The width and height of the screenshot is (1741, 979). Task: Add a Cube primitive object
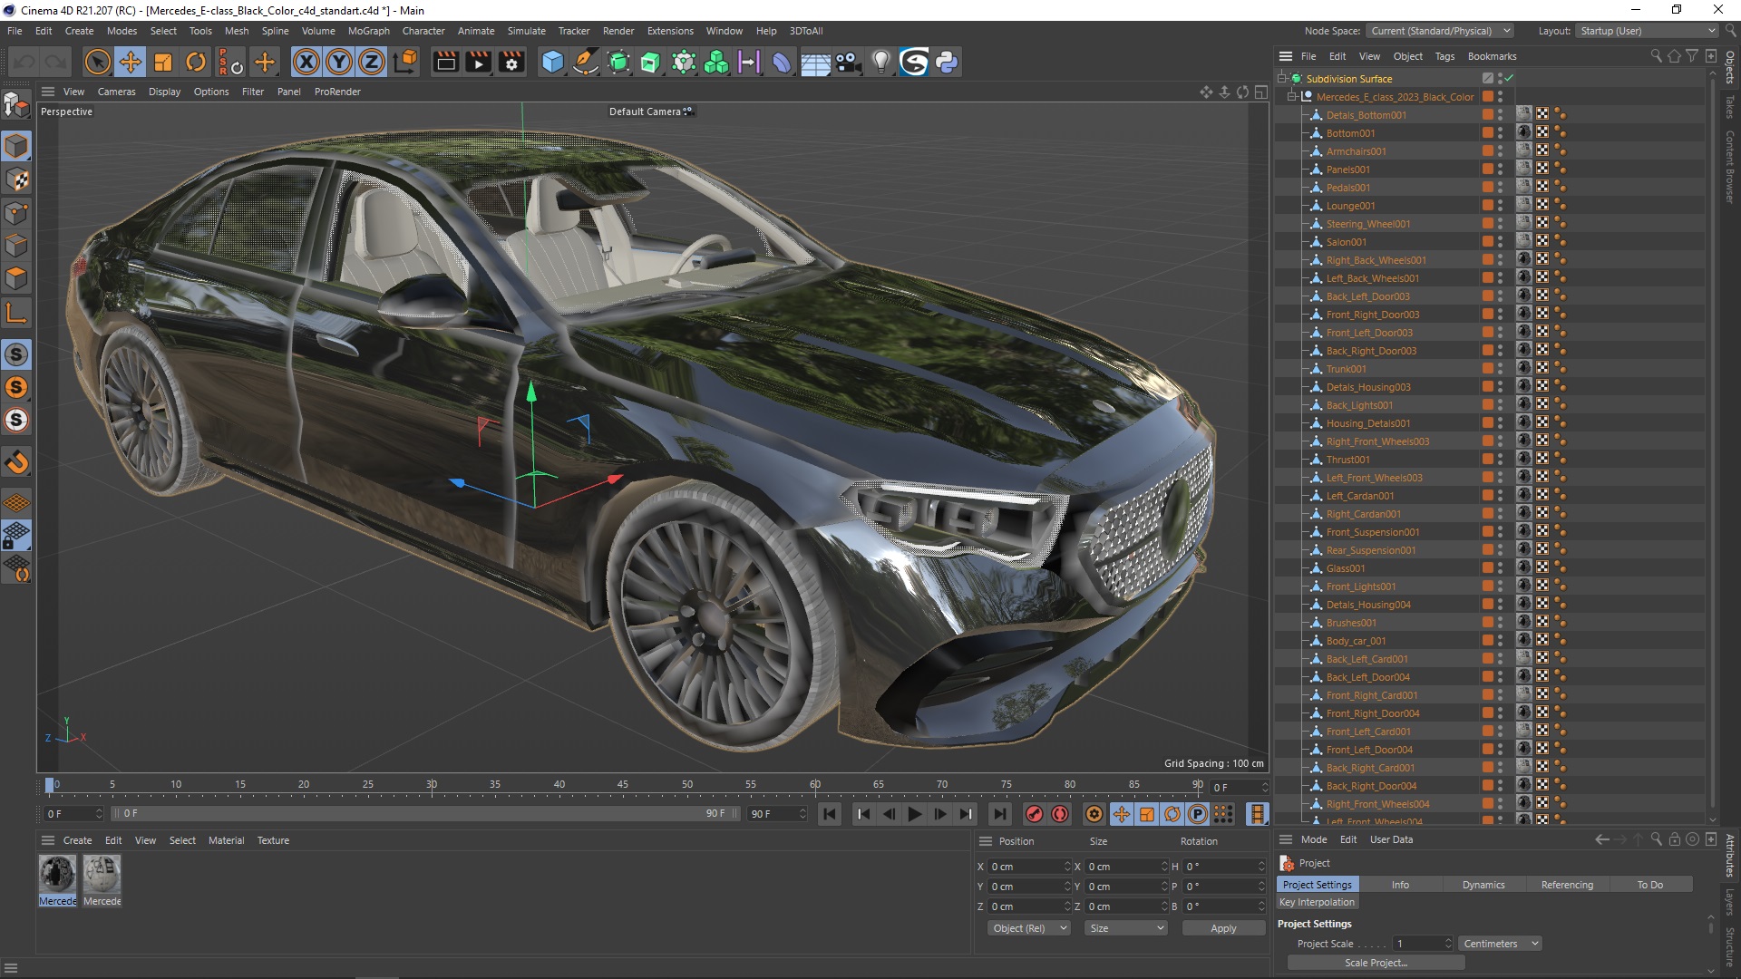click(552, 62)
